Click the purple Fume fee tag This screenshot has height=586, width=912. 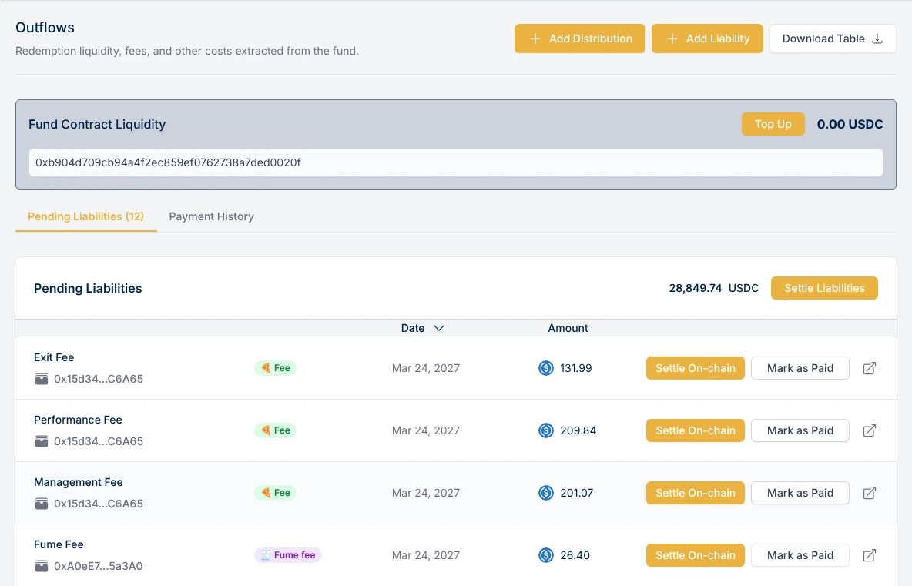[x=288, y=555]
